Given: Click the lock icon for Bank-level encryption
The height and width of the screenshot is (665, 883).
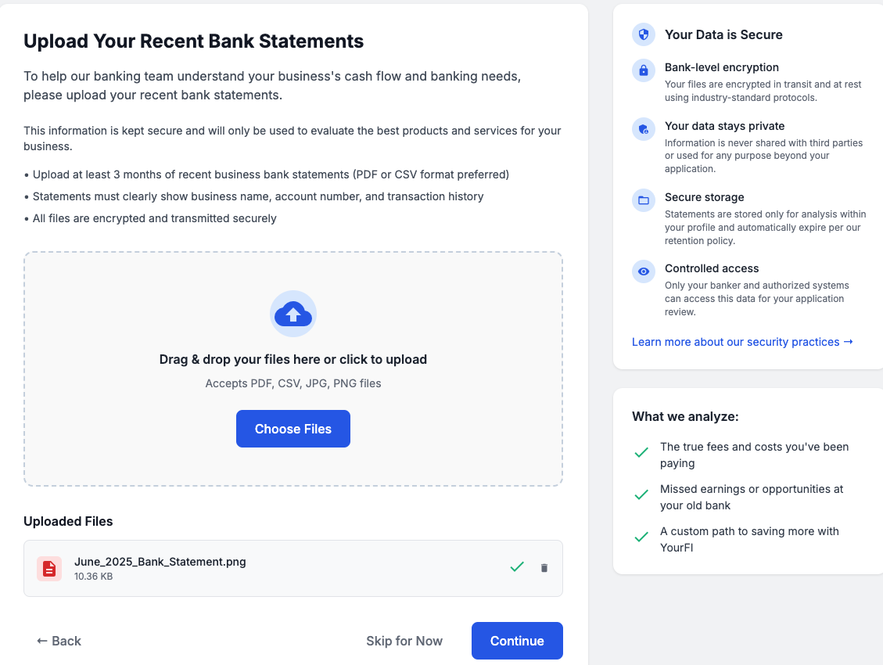Looking at the screenshot, I should 644,70.
